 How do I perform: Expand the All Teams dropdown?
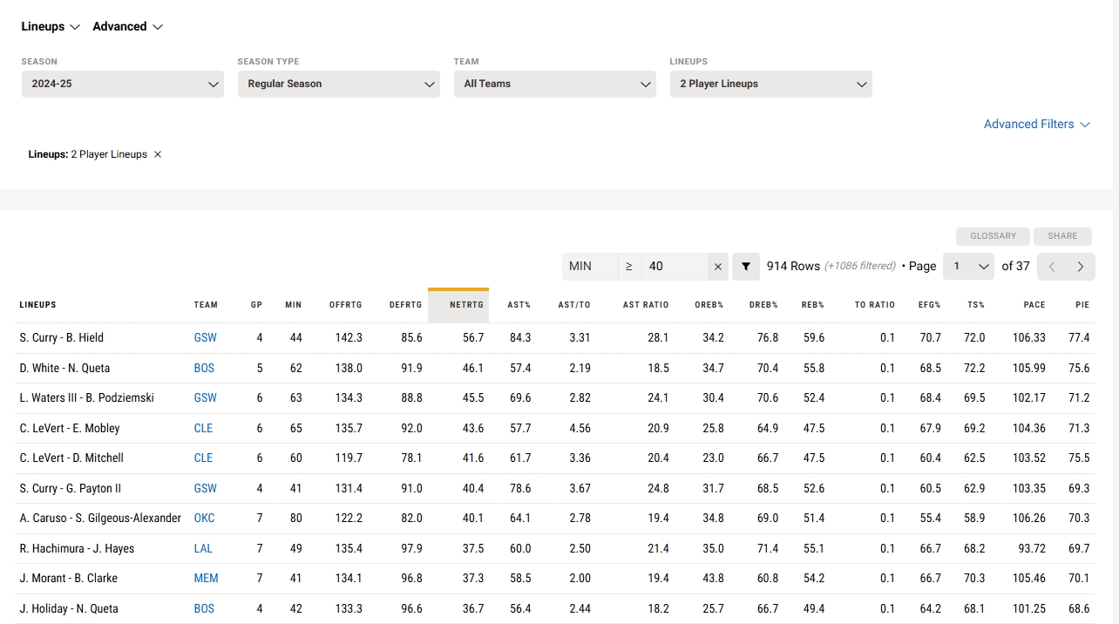(555, 84)
